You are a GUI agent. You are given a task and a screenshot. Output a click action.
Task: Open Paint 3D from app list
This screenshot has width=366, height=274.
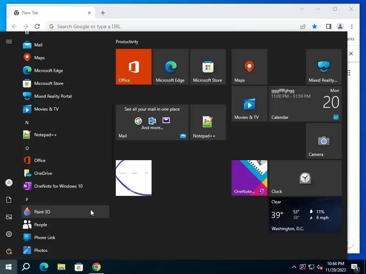point(65,212)
